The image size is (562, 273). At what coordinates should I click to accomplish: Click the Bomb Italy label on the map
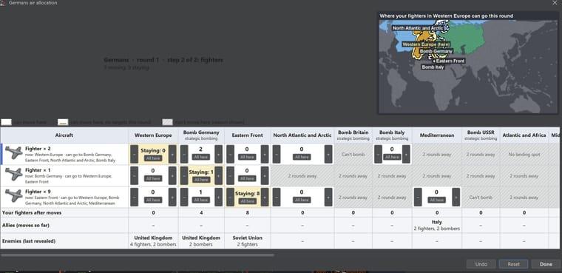click(433, 67)
